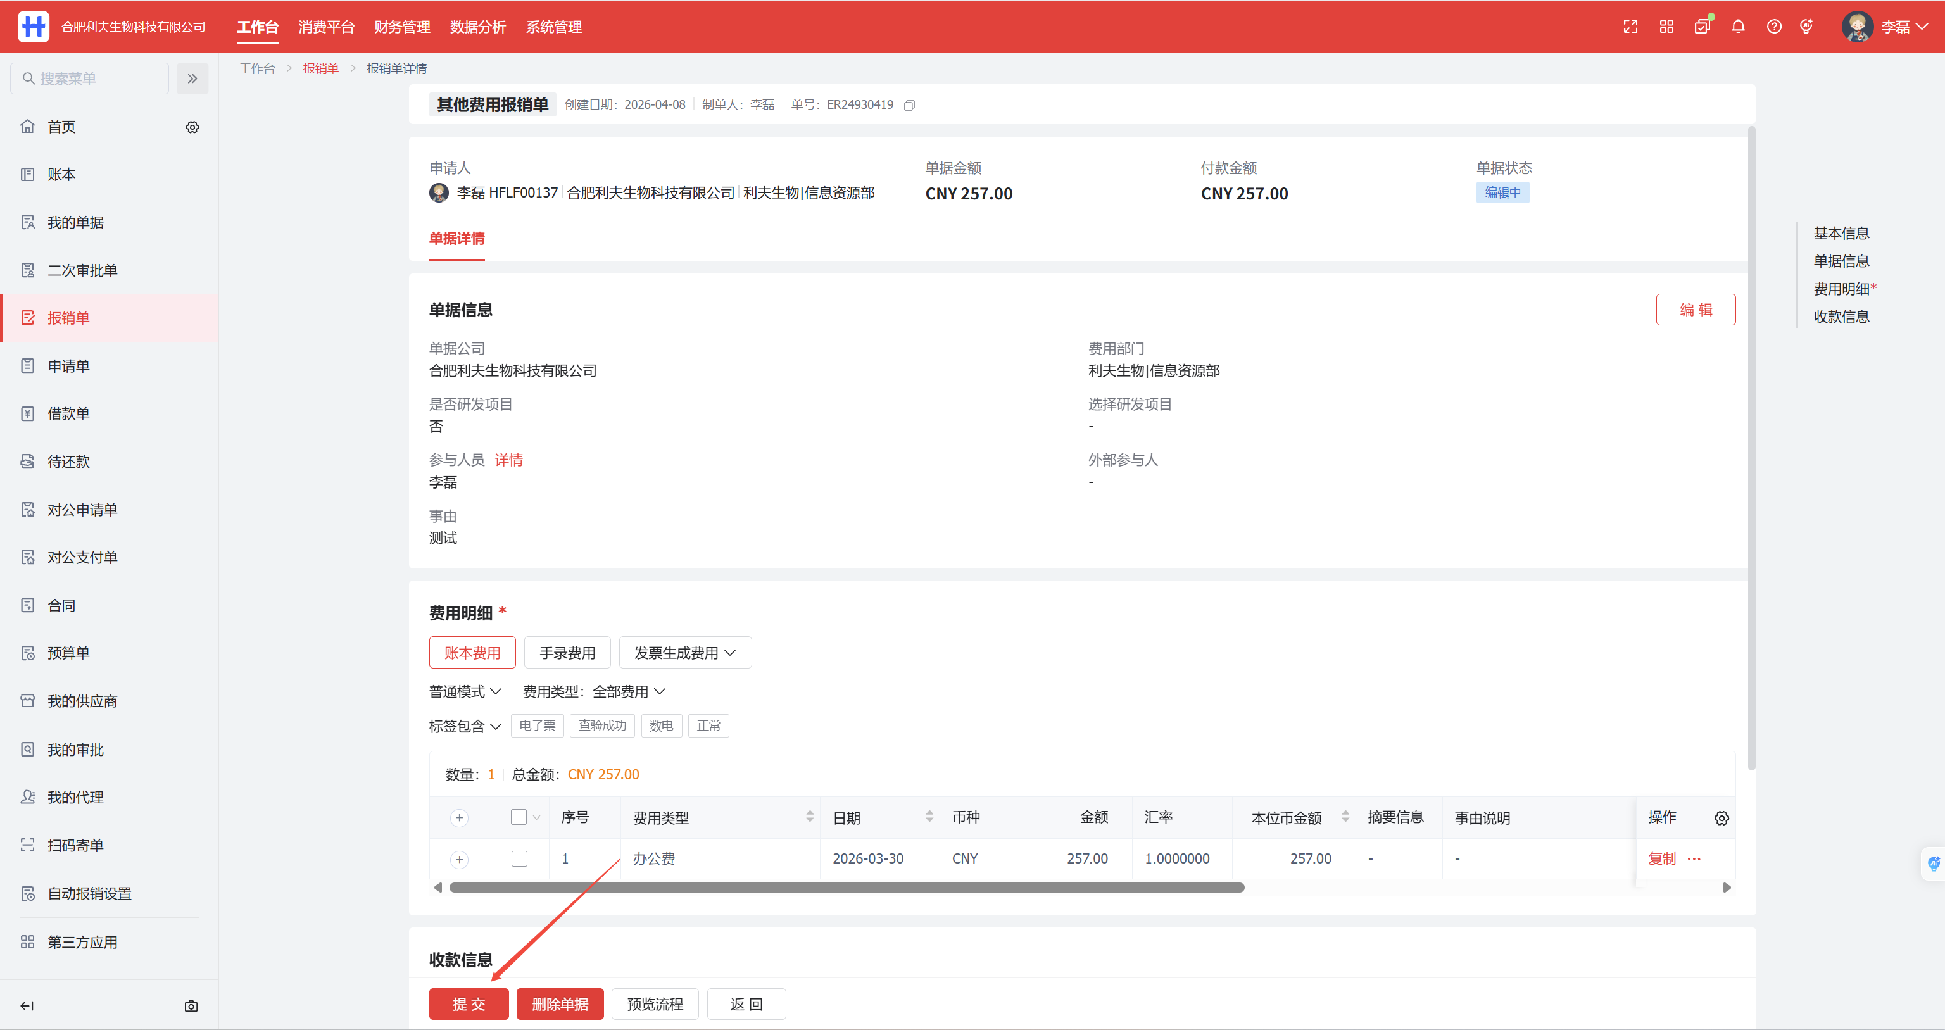Click homepage settings gear in sidebar
The image size is (1945, 1030).
(192, 127)
